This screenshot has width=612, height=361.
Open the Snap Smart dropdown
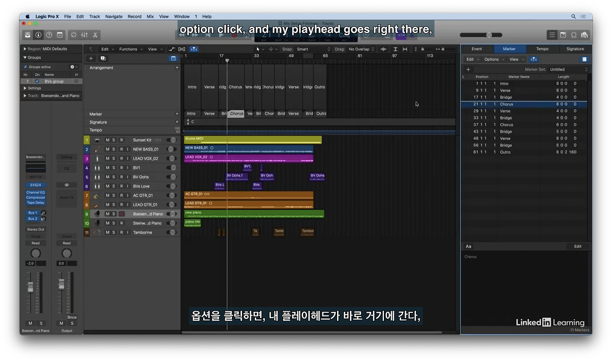click(x=313, y=49)
